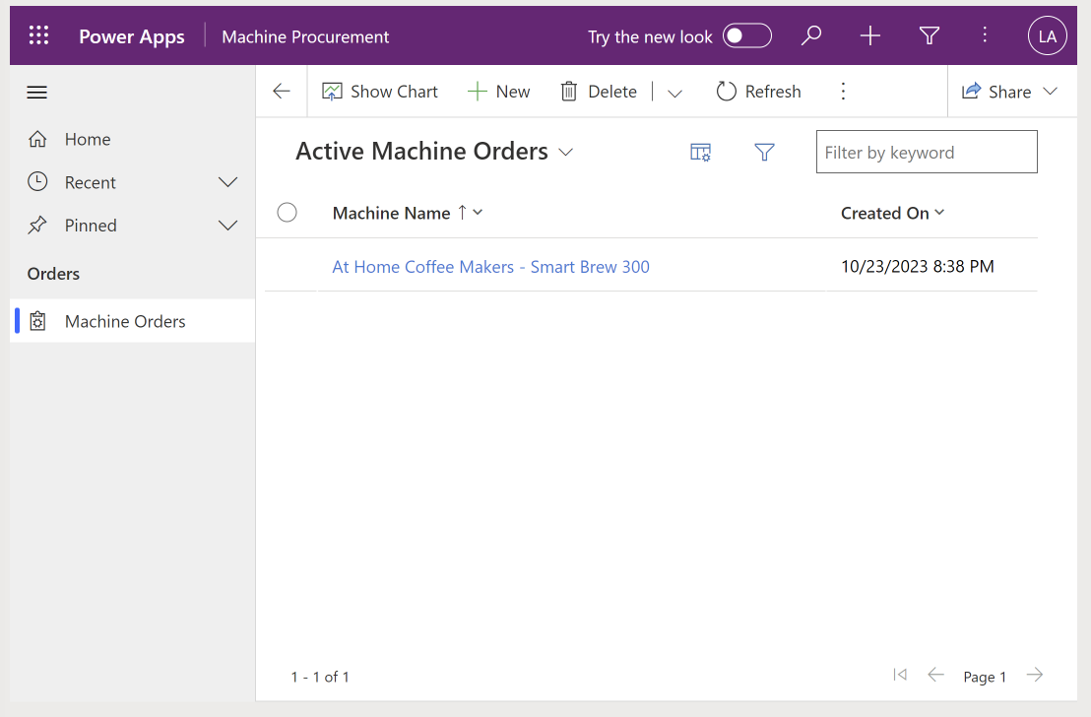The image size is (1091, 717).
Task: Open LA user account avatar
Action: (x=1047, y=35)
